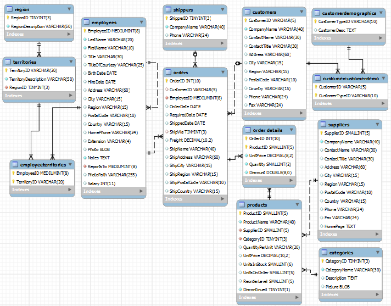
Task: Collapse the region table with its header arrow
Action: pyautogui.click(x=69, y=9)
